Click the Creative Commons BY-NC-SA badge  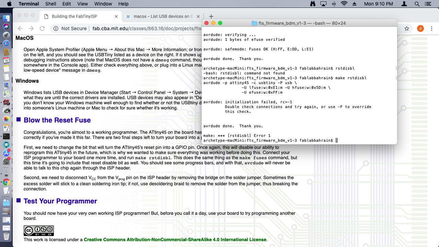coord(39,231)
